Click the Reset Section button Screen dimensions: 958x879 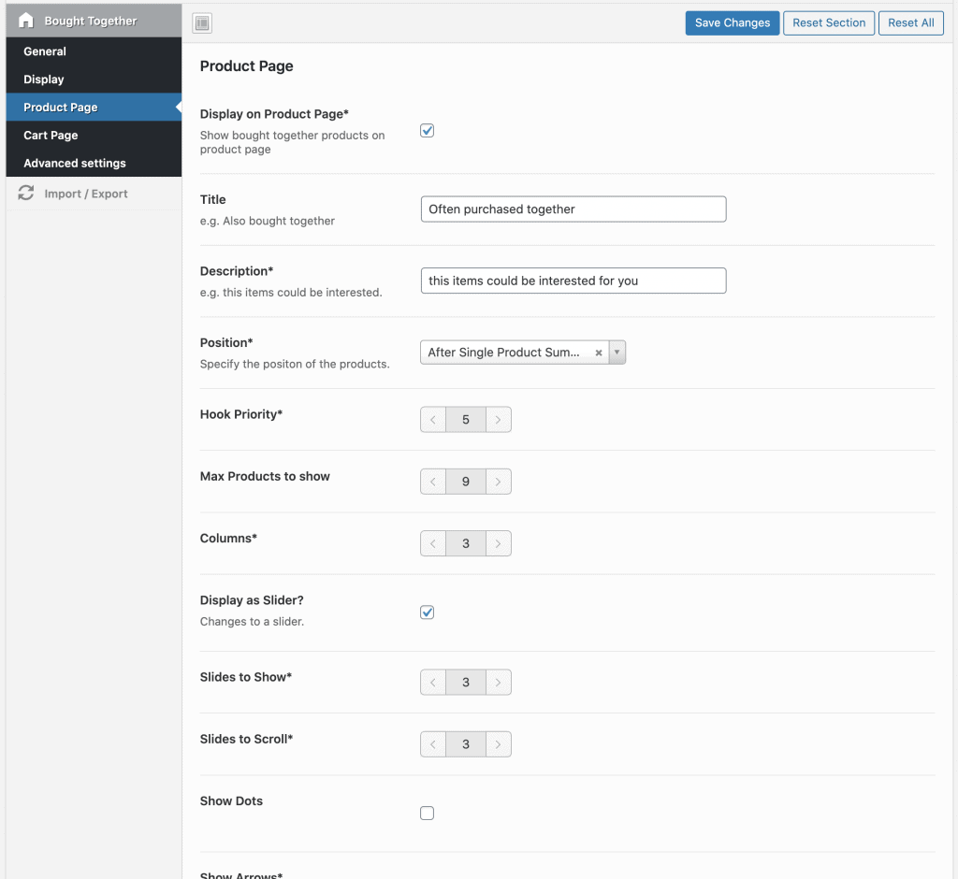[x=829, y=23]
